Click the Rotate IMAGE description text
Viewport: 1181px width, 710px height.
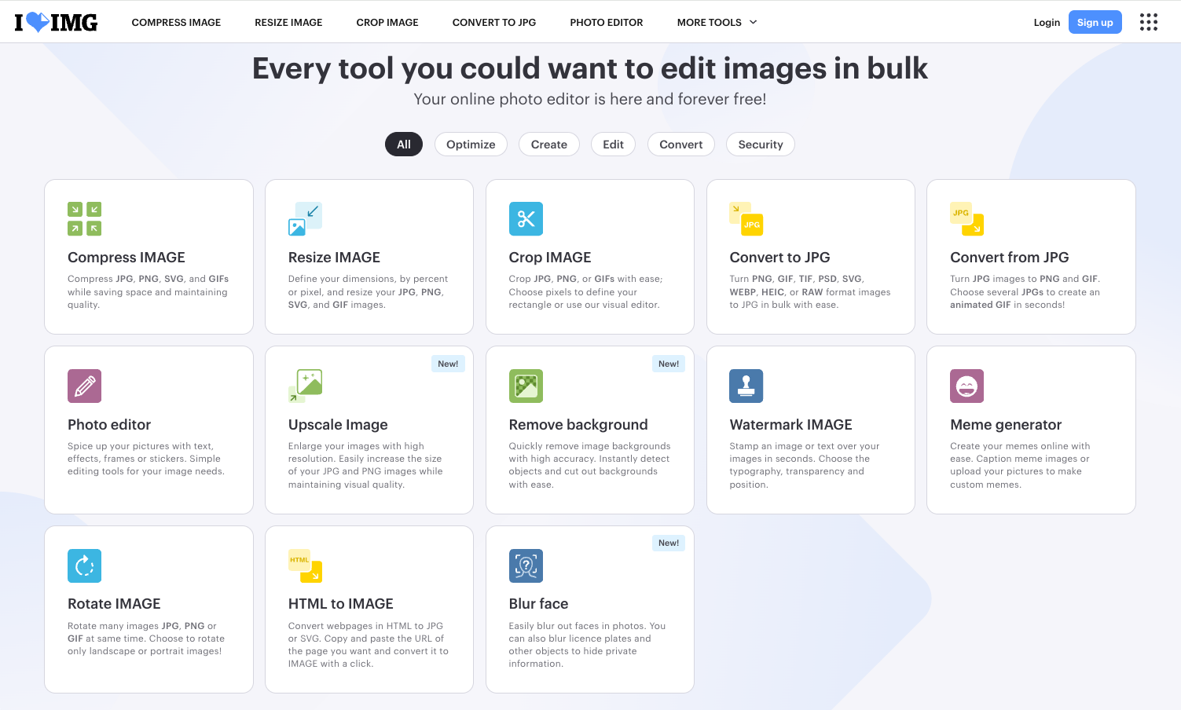pyautogui.click(x=146, y=639)
